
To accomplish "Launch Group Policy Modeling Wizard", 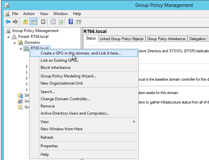I will coord(84,76).
